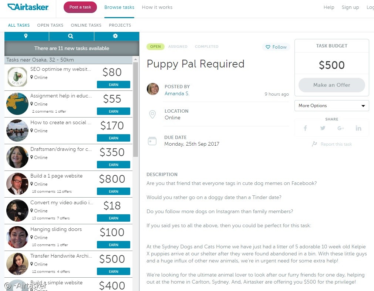Select the Open Tasks tab
374x291 pixels.
[x=50, y=25]
